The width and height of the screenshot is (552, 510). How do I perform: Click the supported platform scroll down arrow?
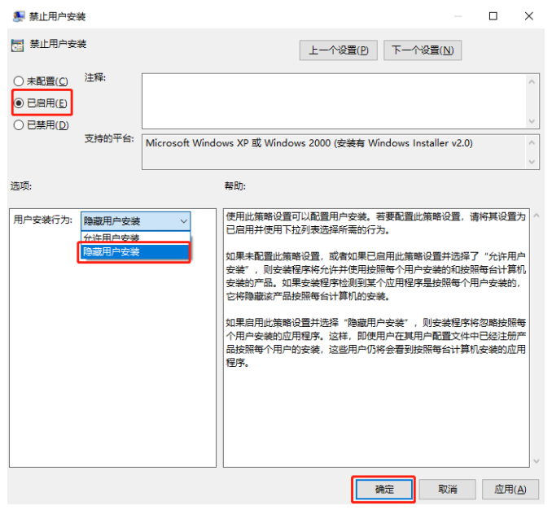pyautogui.click(x=532, y=162)
